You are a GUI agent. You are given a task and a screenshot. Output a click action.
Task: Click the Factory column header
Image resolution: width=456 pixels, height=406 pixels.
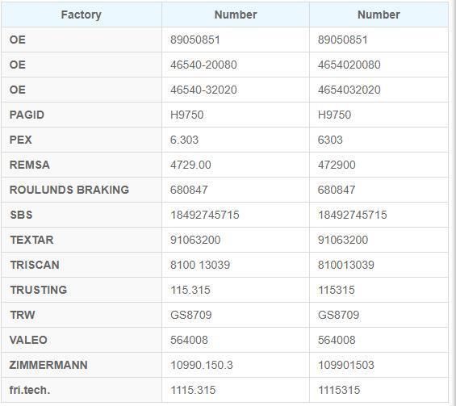click(x=82, y=15)
